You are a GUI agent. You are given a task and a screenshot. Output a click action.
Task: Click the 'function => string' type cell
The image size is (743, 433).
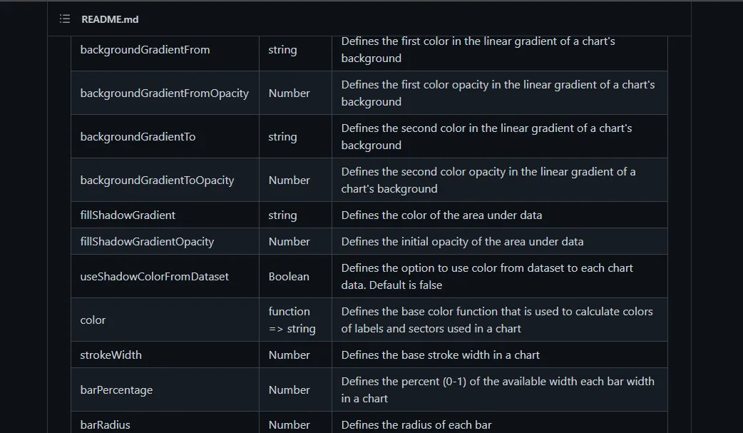[x=292, y=320]
